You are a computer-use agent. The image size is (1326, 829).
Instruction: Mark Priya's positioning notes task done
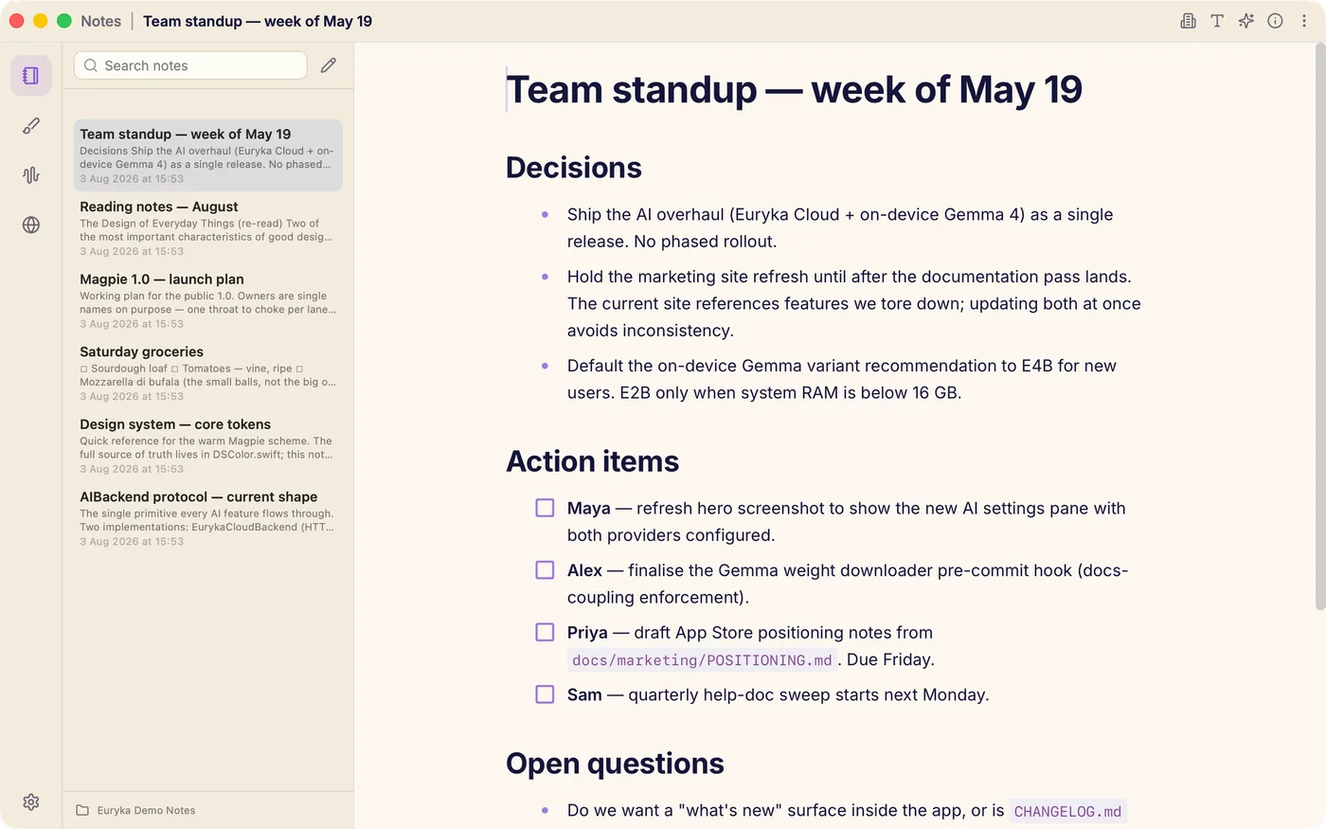(545, 632)
